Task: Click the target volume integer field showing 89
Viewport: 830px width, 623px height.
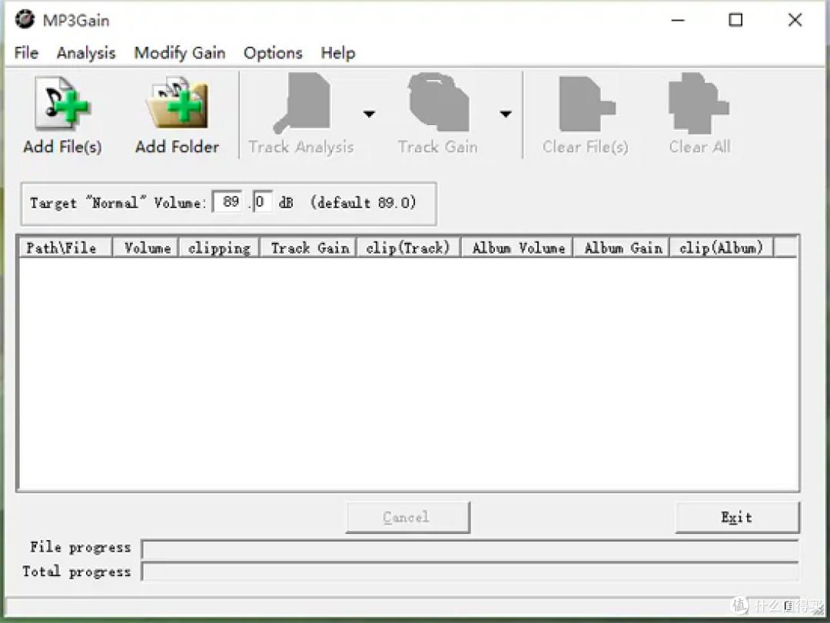Action: [227, 202]
